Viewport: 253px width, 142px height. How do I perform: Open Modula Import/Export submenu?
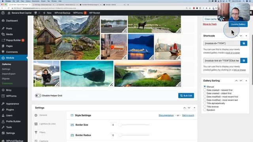click(x=9, y=74)
